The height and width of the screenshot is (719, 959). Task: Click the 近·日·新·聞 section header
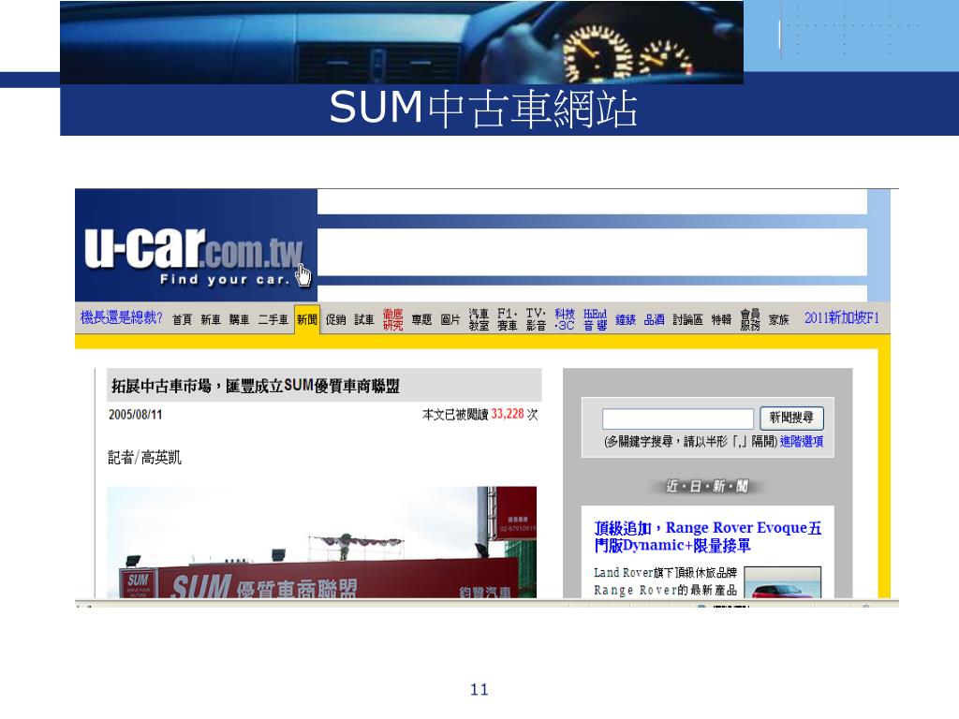[707, 487]
